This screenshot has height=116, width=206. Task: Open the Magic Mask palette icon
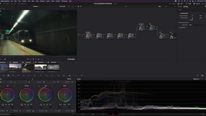(58, 76)
